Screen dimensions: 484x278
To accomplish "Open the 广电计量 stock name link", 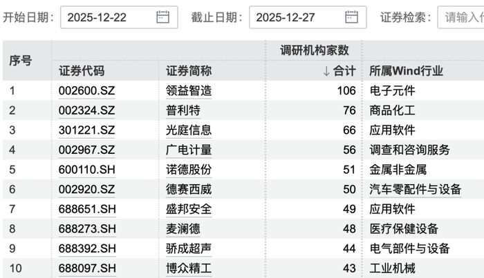I will 189,150.
